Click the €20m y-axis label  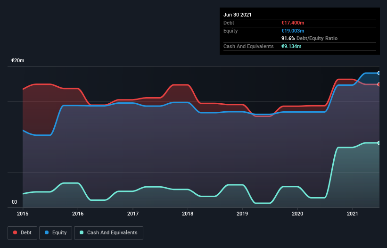(18, 60)
